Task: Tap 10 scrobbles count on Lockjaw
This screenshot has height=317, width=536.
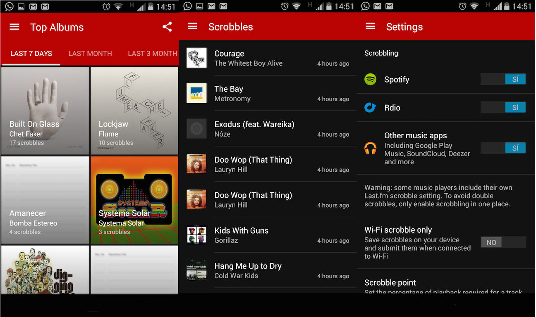Action: pyautogui.click(x=116, y=143)
